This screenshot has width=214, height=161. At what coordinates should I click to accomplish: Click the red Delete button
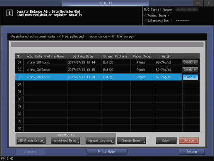coord(189,141)
